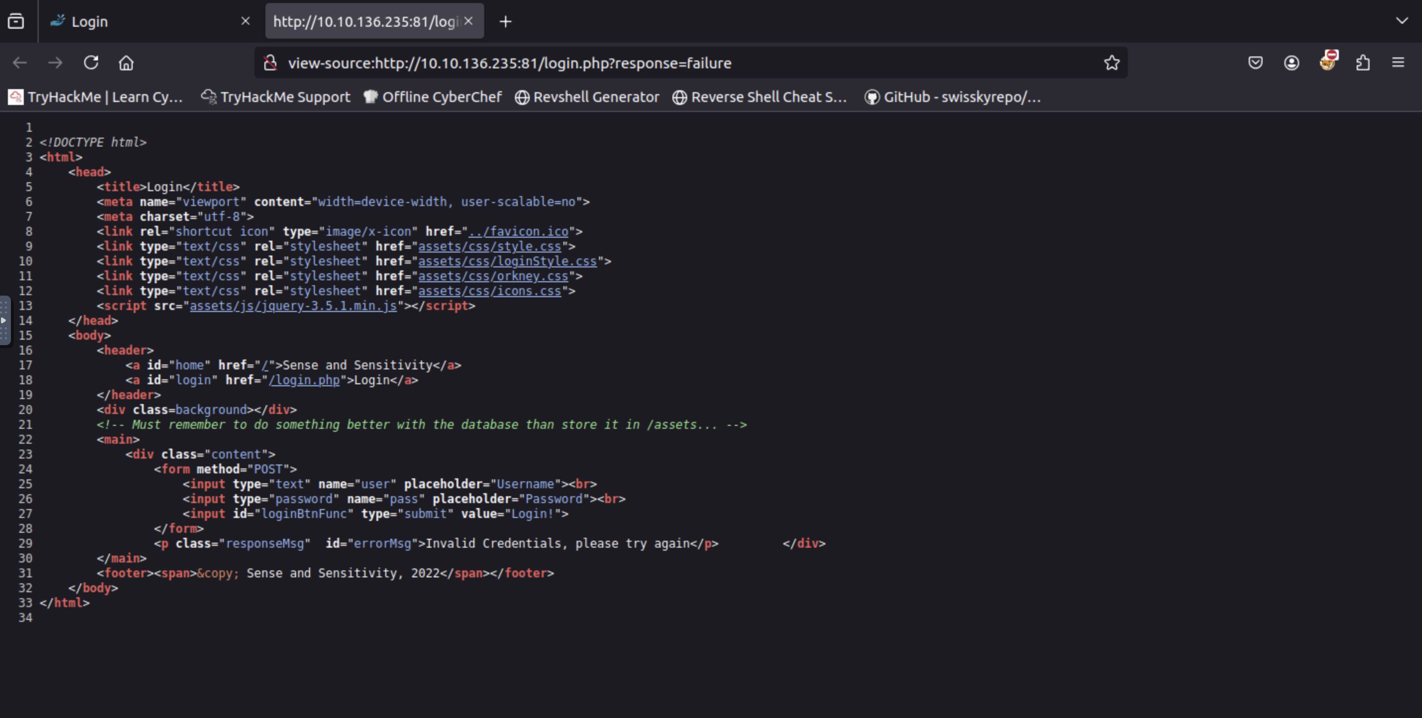Open the Firefox account icon
The height and width of the screenshot is (718, 1422).
pyautogui.click(x=1291, y=63)
